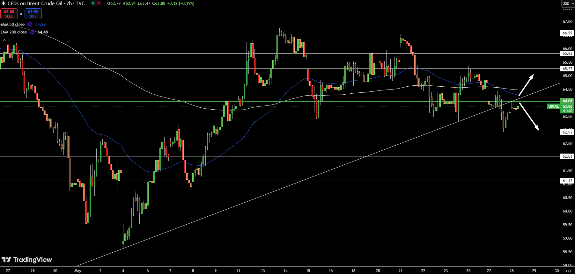
Task: Click the blue BUY button
Action: (x=33, y=14)
